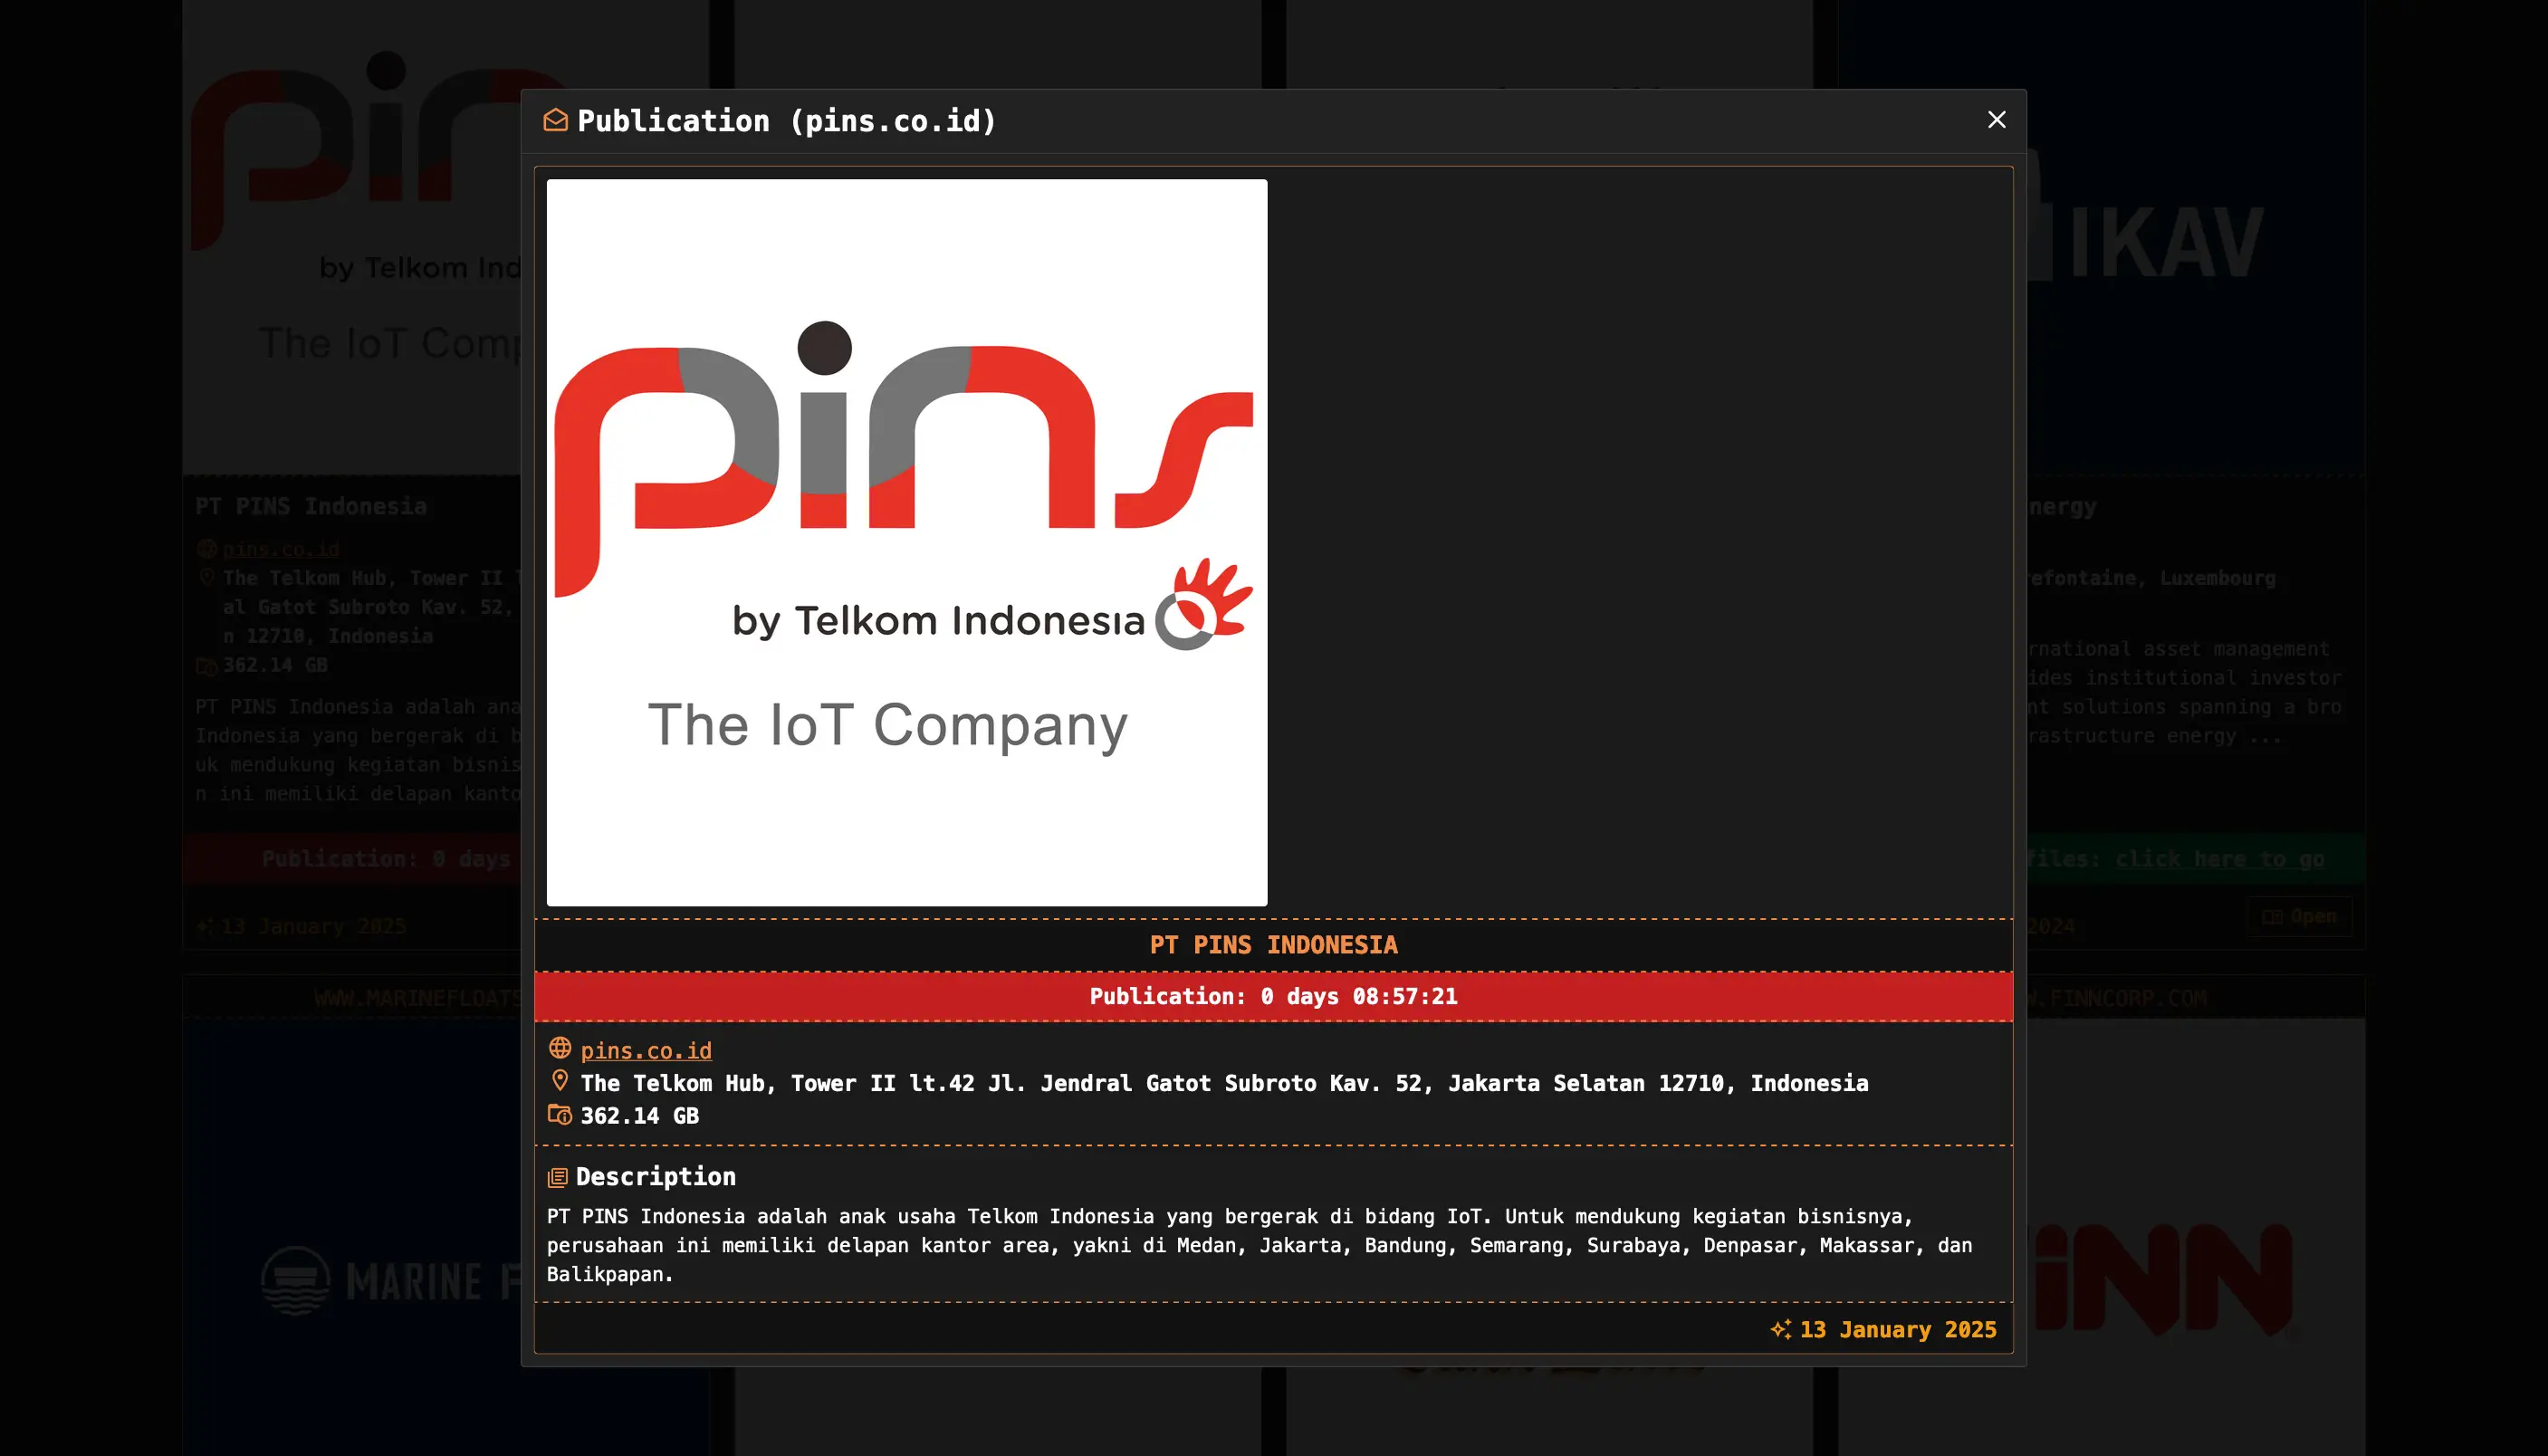Click the storage folder icon beside 362.14 GB

tap(560, 1114)
